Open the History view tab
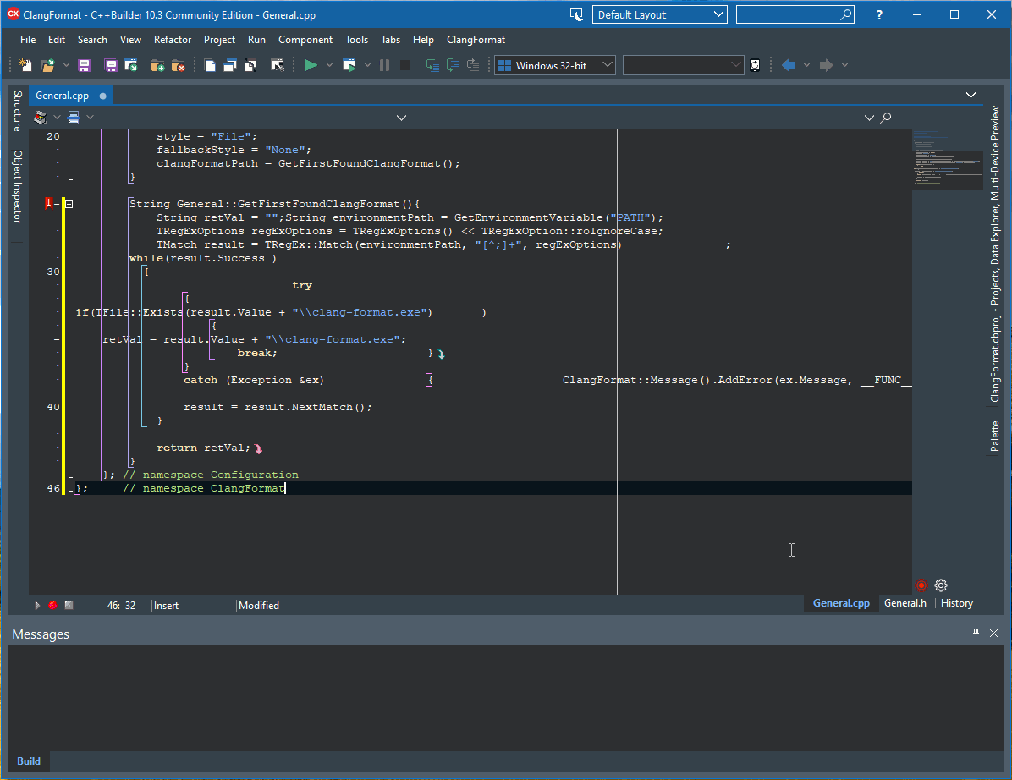 pyautogui.click(x=956, y=603)
